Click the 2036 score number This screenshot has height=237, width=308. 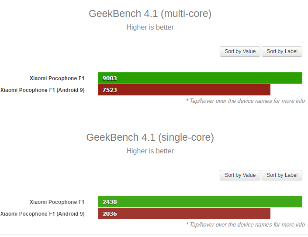[110, 213]
